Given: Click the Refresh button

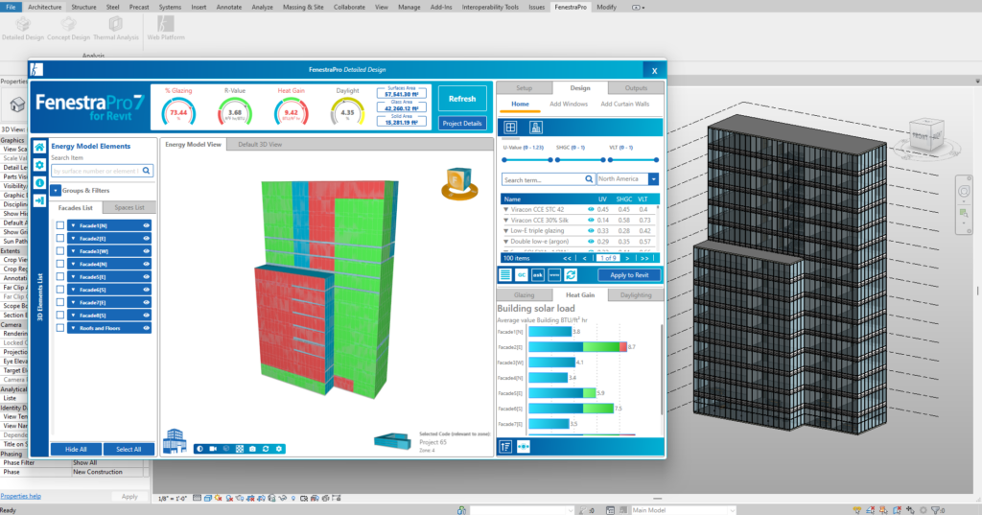Looking at the screenshot, I should [x=462, y=99].
